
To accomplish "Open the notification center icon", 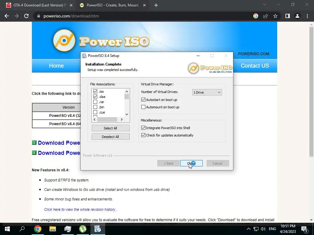I will [x=304, y=229].
